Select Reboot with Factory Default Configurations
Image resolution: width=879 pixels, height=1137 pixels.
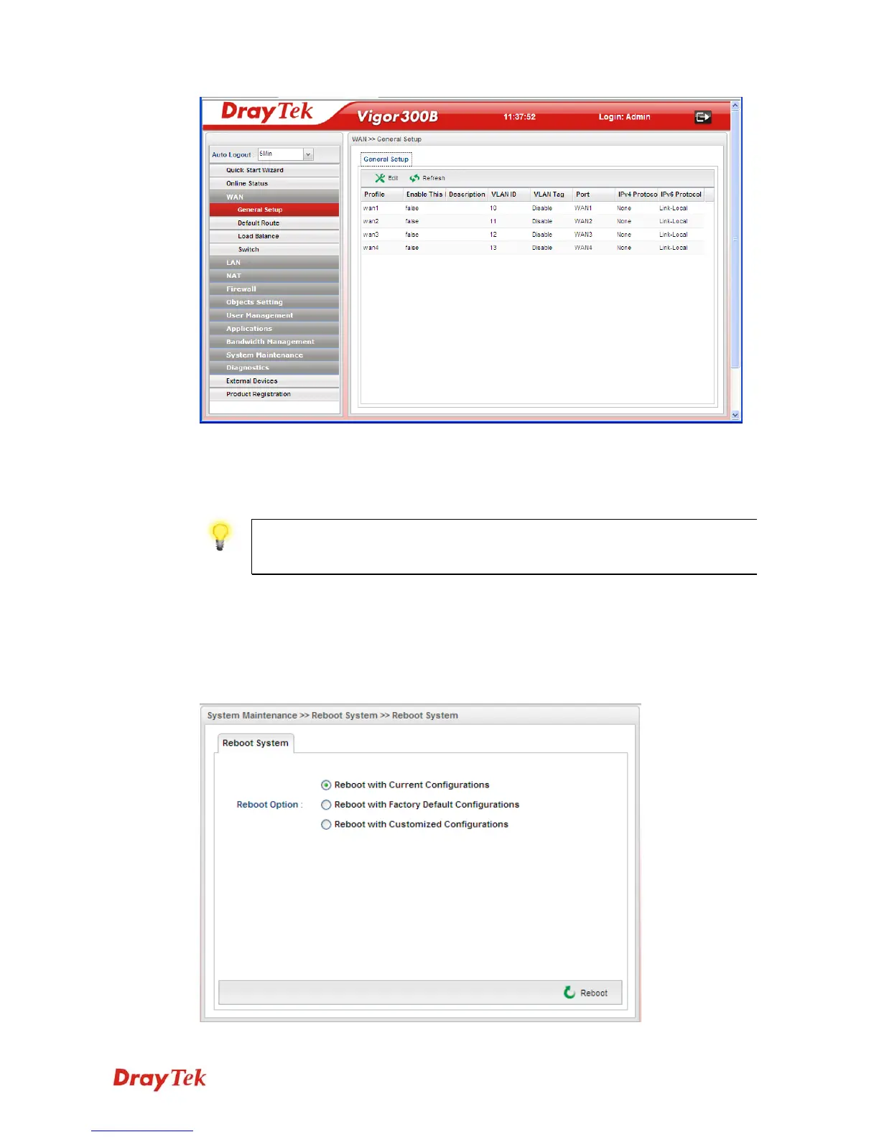click(x=326, y=805)
